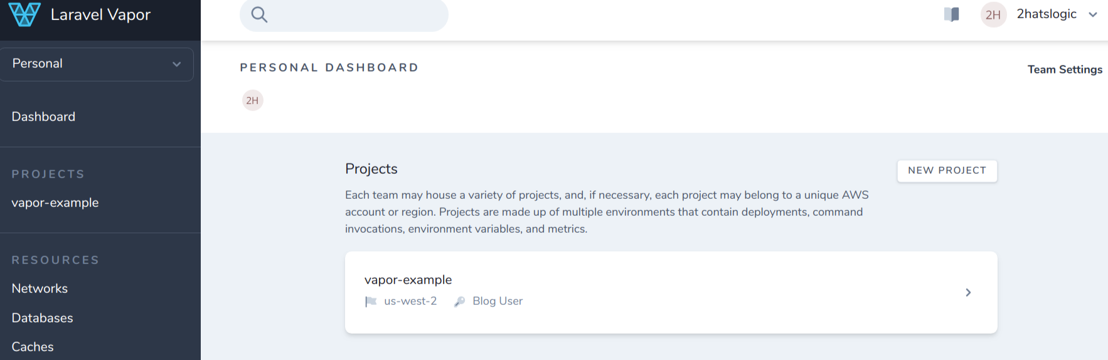The image size is (1108, 360).
Task: Click the 2hatslogic username menu
Action: coord(1047,14)
